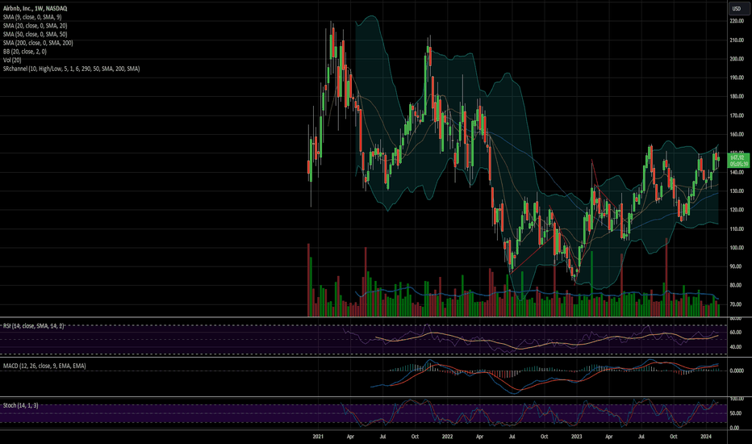Click the 100.00 price axis label
Image resolution: width=752 pixels, height=444 pixels.
[x=737, y=248]
